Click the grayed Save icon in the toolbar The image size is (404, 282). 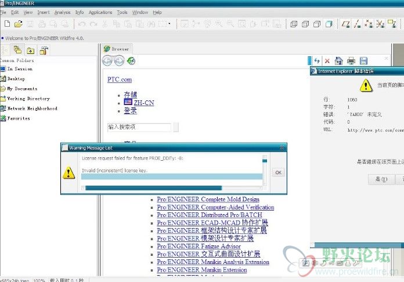click(30, 24)
